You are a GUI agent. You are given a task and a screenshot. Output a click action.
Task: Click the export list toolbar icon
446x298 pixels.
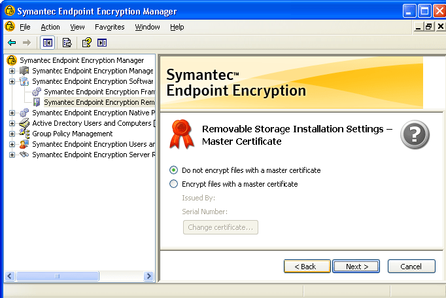tap(67, 43)
